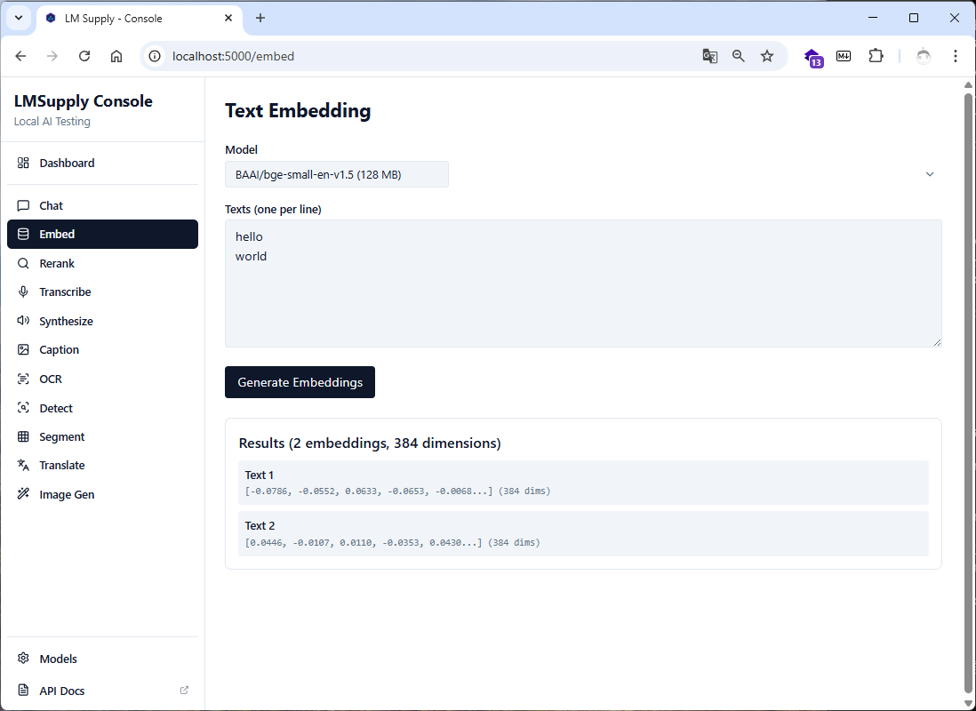The height and width of the screenshot is (711, 976).
Task: Click the Segment grid icon
Action: (x=23, y=436)
